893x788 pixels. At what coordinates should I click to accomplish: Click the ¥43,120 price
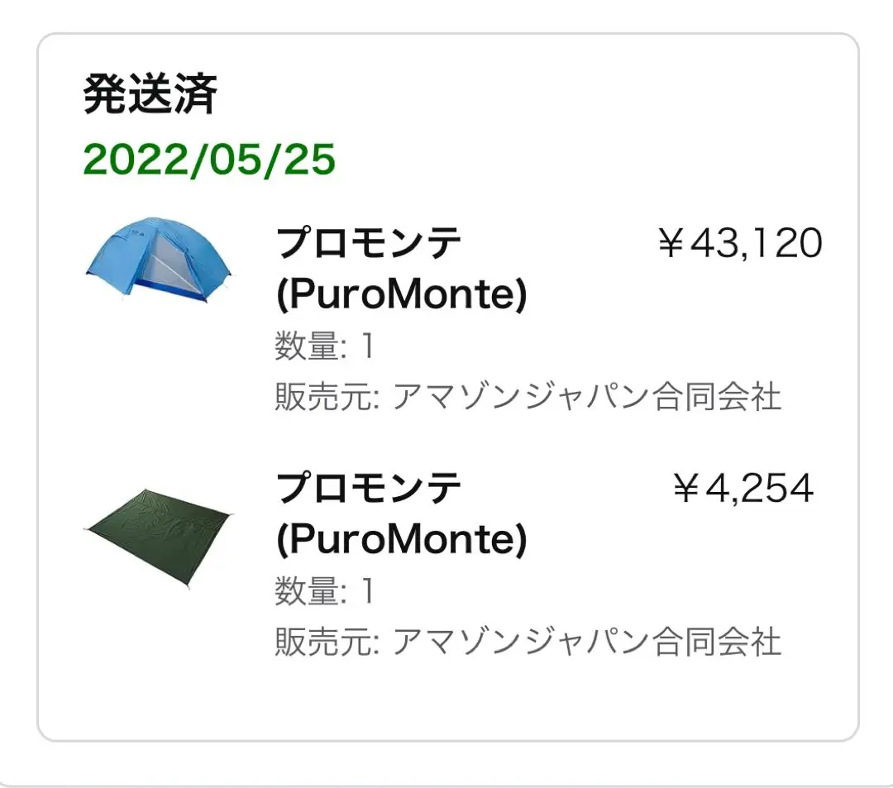coord(740,243)
